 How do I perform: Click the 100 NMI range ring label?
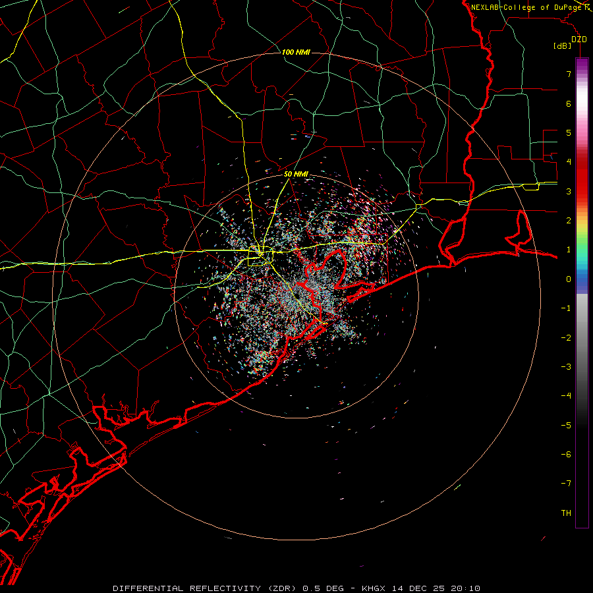[x=296, y=52]
